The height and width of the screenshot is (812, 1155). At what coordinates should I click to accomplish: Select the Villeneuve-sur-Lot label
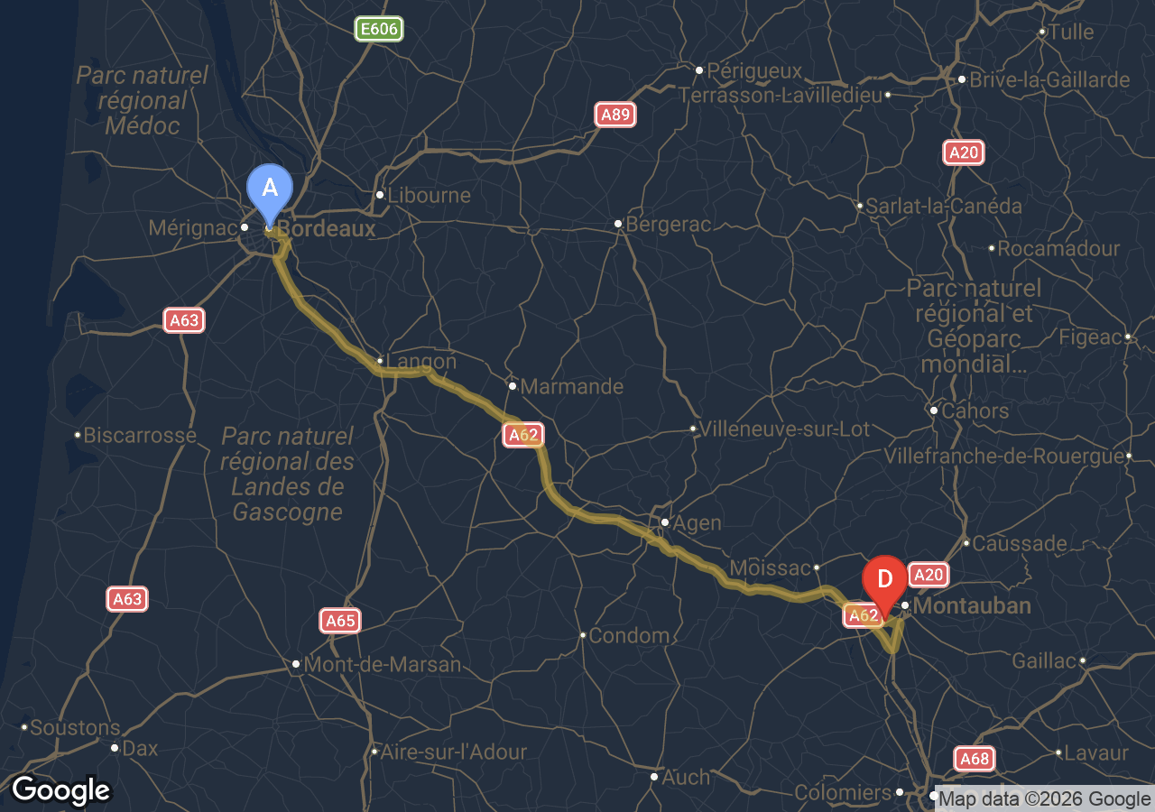click(785, 429)
